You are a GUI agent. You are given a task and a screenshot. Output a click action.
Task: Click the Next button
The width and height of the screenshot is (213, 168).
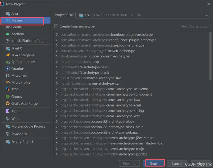coord(154,163)
